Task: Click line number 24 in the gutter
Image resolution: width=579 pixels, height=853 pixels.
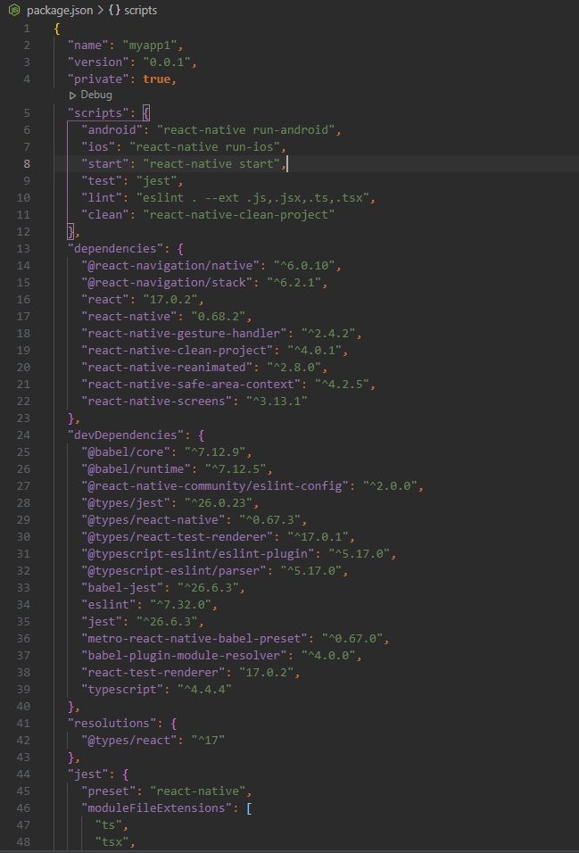Action: click(23, 435)
